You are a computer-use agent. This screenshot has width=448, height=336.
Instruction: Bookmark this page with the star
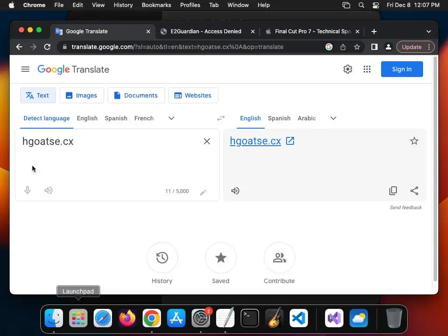pos(357,47)
